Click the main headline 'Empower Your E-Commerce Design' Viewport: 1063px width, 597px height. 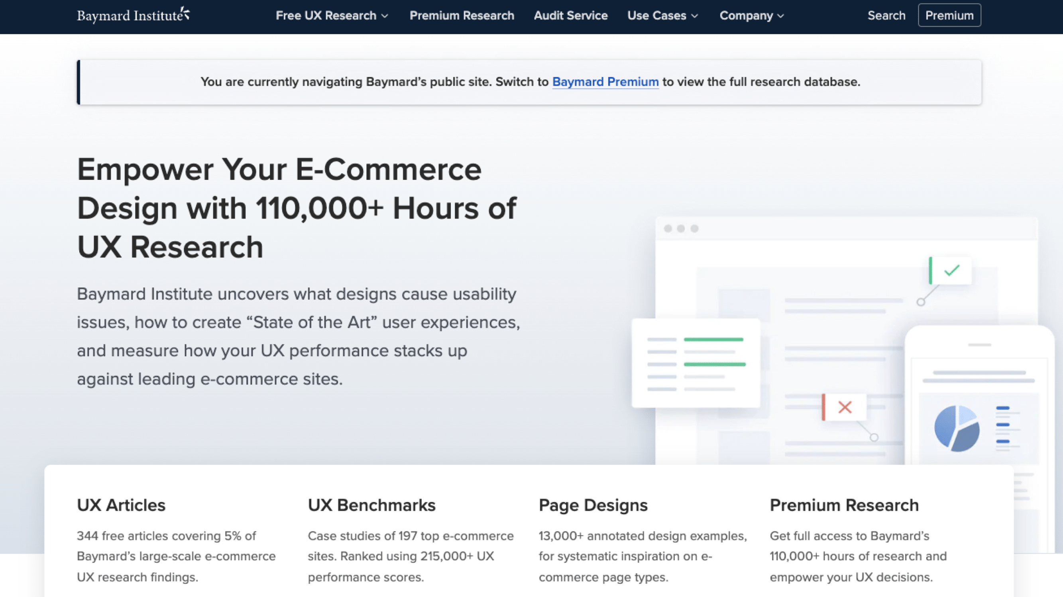tap(296, 208)
